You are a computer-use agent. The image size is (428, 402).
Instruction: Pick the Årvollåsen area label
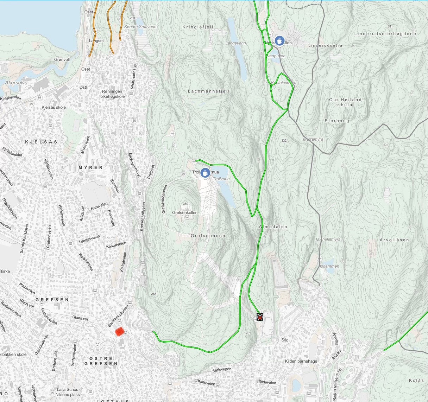click(x=395, y=240)
